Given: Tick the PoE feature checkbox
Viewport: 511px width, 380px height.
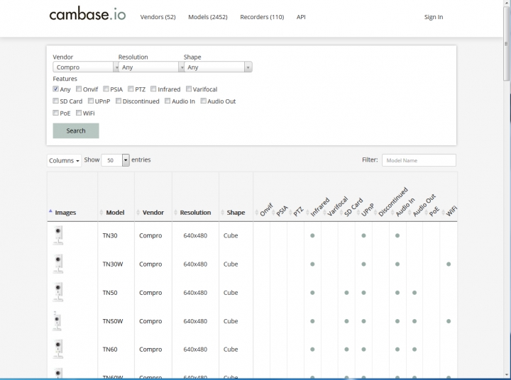Looking at the screenshot, I should click(x=56, y=113).
